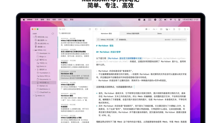The width and height of the screenshot is (221, 123).
Task: Expand the 所有文档 tree chevron
Action: pos(33,37)
